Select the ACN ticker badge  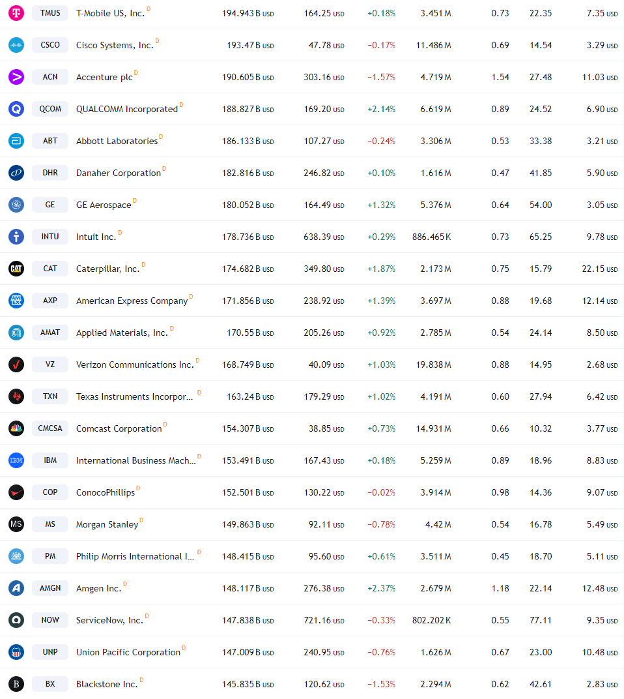click(x=50, y=77)
